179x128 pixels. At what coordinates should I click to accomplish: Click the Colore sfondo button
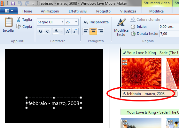point(147,20)
